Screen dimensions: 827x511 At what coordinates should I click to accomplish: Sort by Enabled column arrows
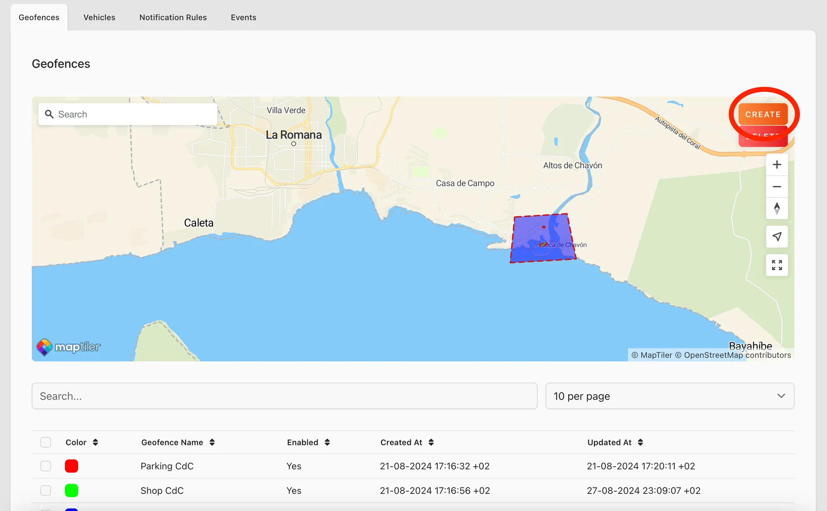click(x=327, y=442)
